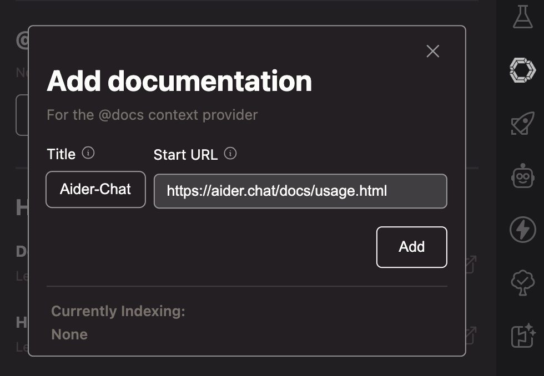Close the Add documentation dialog
The width and height of the screenshot is (544, 376).
432,51
